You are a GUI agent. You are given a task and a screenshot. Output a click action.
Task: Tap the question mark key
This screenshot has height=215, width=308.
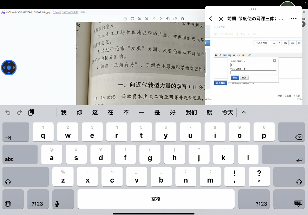tap(259, 177)
